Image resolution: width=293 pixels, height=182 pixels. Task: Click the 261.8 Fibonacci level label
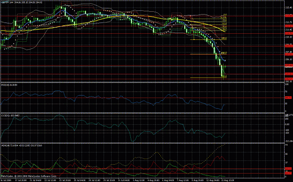point(224,53)
